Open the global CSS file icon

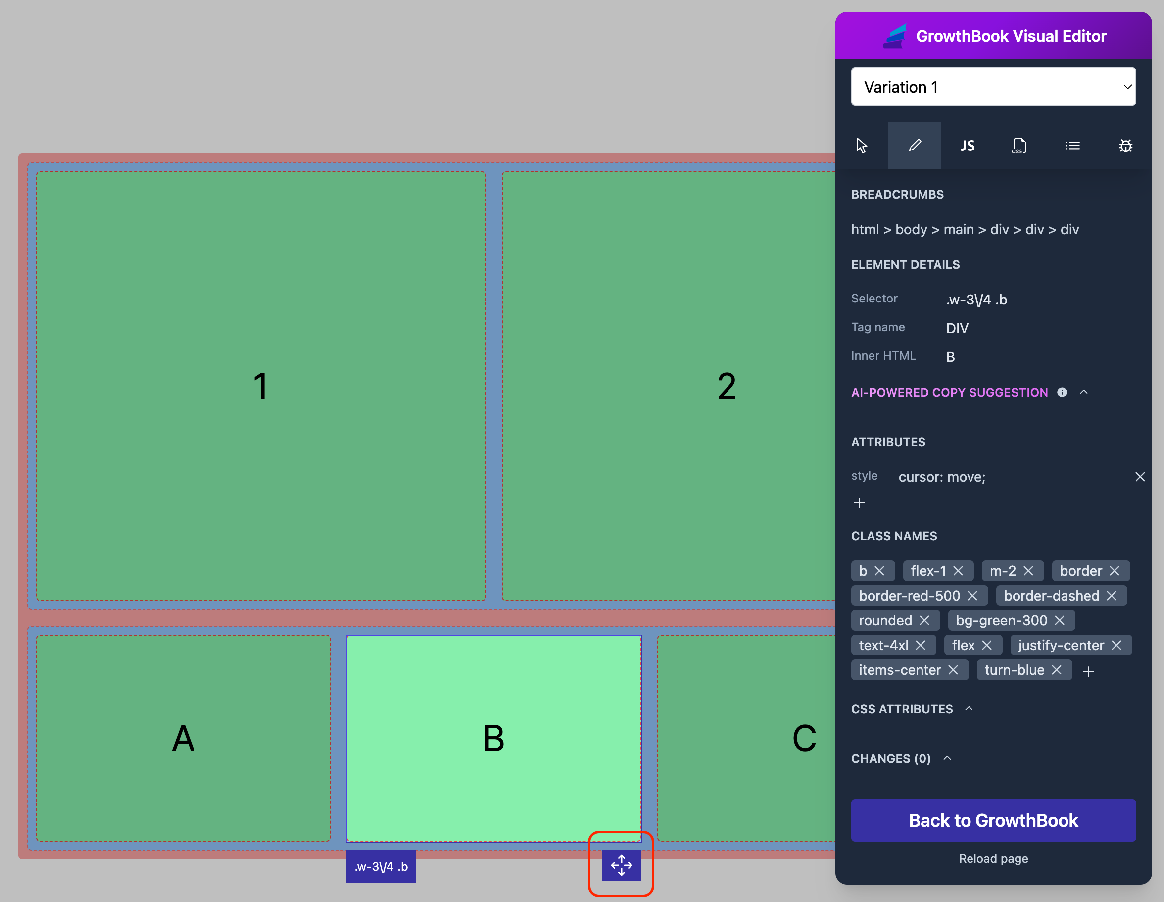pyautogui.click(x=1019, y=146)
